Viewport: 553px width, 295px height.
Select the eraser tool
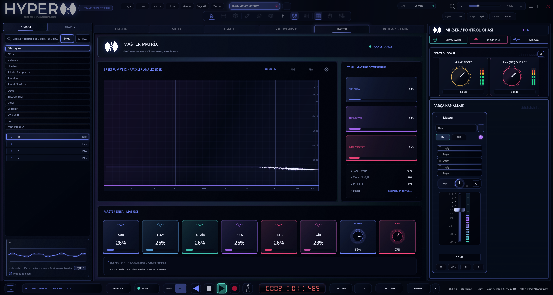(259, 16)
